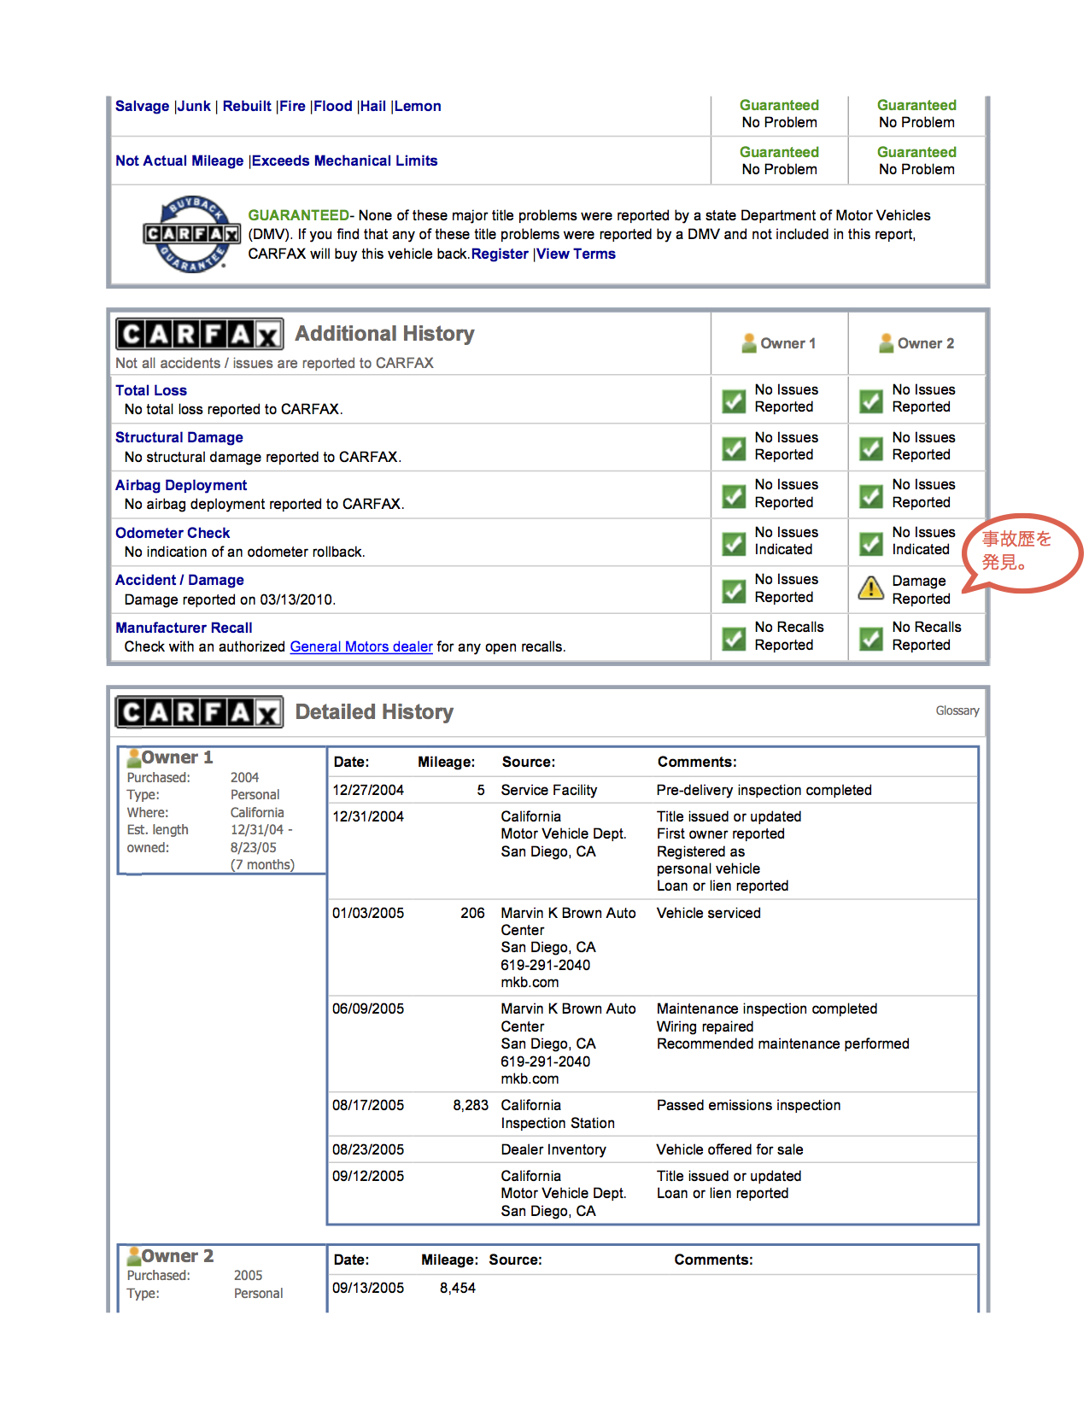This screenshot has height=1409, width=1089.
Task: Click the View Terms link
Action: [576, 254]
